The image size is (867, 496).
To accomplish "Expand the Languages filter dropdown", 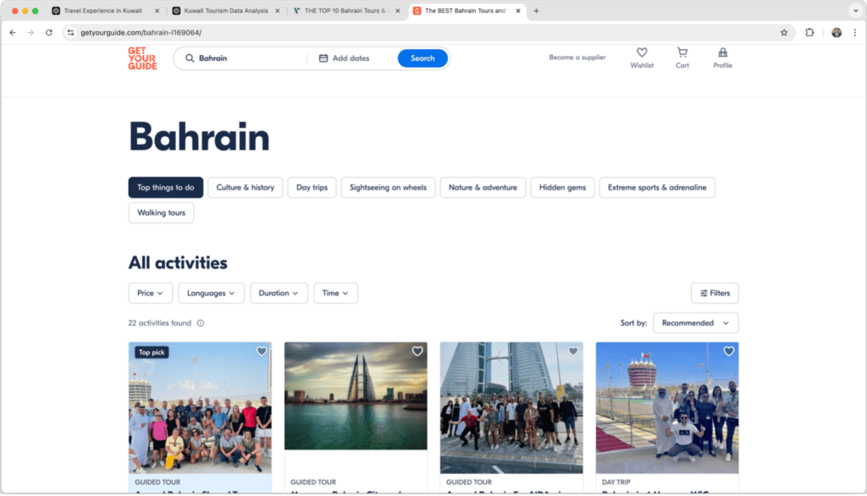I will point(211,293).
